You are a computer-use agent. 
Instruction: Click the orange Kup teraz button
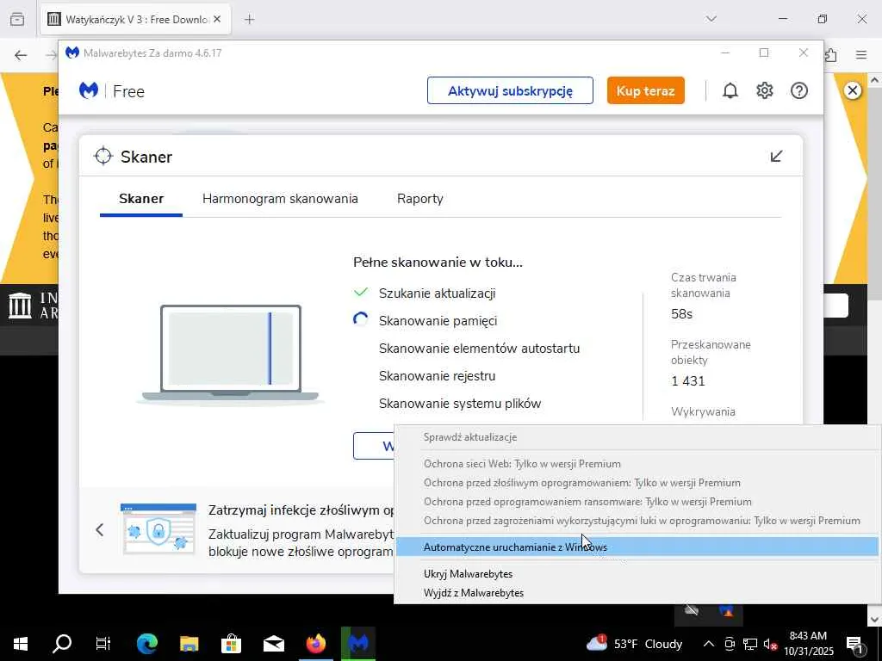(646, 90)
